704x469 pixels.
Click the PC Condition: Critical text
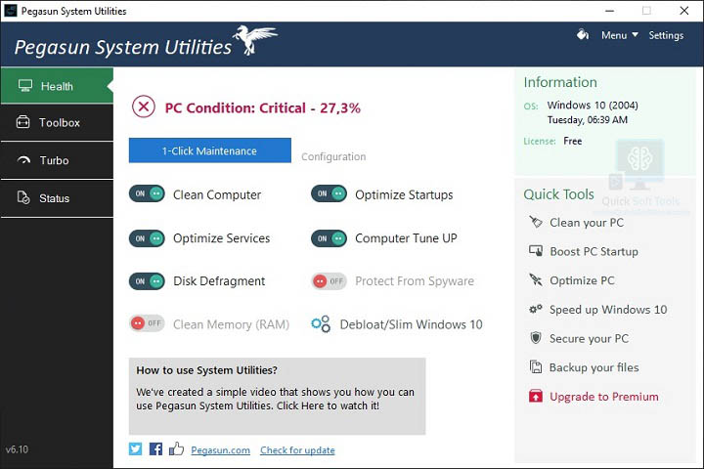pos(263,108)
